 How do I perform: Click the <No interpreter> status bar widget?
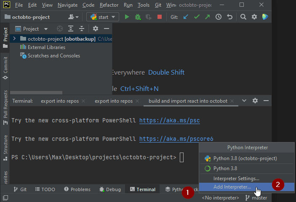pyautogui.click(x=220, y=198)
